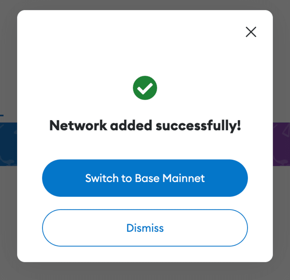The width and height of the screenshot is (290, 280).
Task: Select Dismiss to stay on current network
Action: pos(145,228)
